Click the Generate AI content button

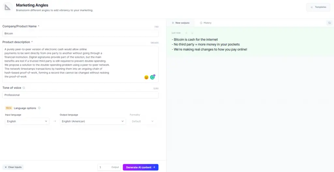(x=141, y=167)
